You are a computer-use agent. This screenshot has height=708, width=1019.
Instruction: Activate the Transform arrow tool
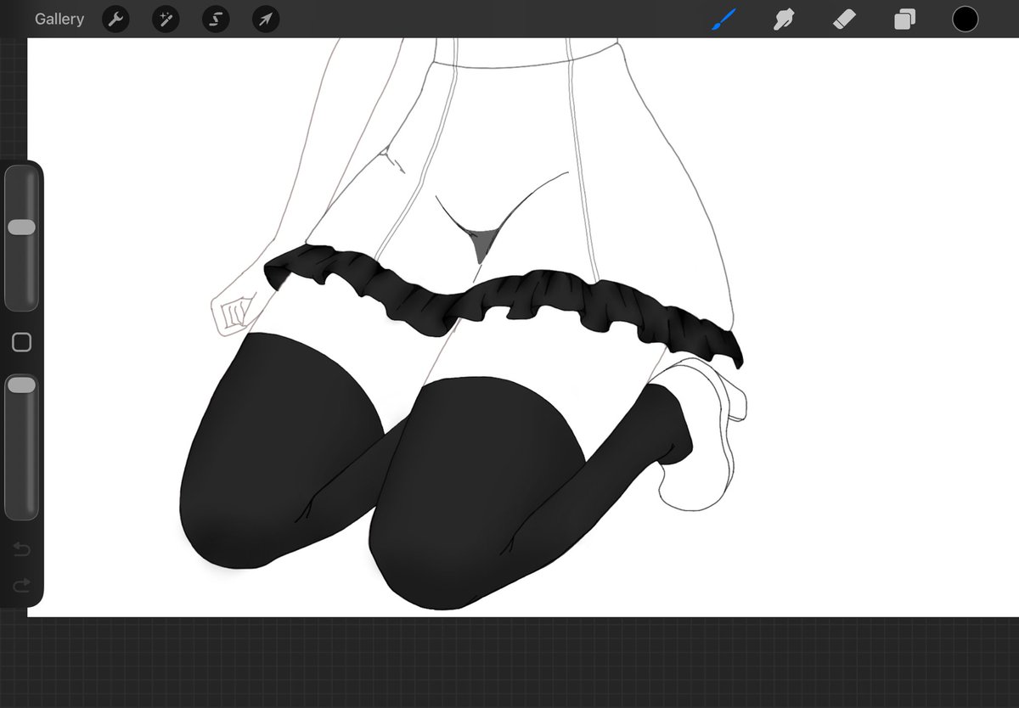266,19
